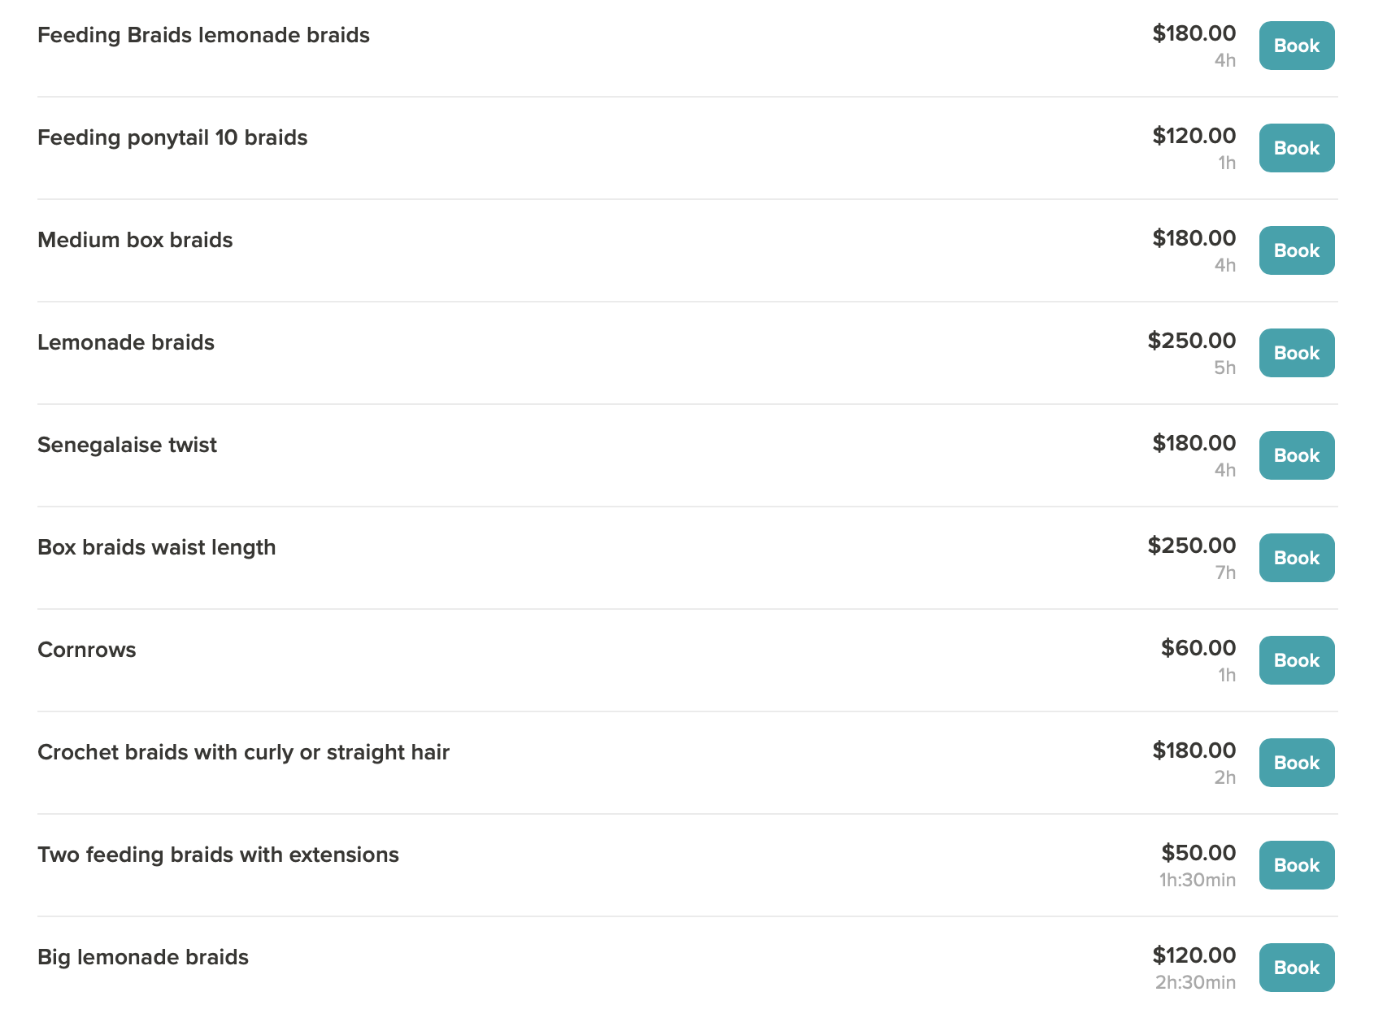The height and width of the screenshot is (1018, 1374).
Task: Book the $250 Lemonade braids service
Action: pyautogui.click(x=1297, y=353)
